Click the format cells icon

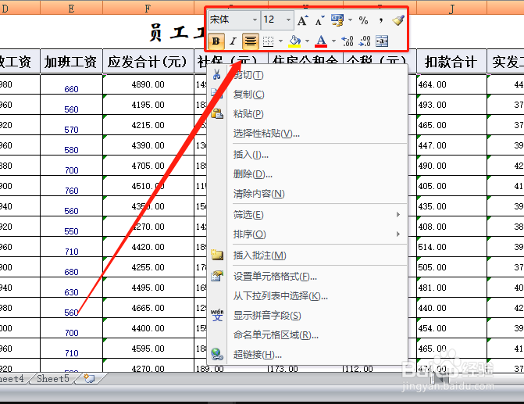(217, 276)
